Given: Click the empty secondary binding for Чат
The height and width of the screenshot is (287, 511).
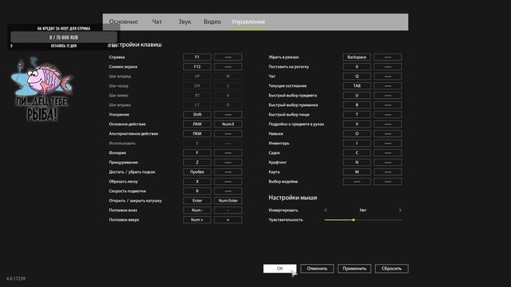Looking at the screenshot, I should pos(388,77).
